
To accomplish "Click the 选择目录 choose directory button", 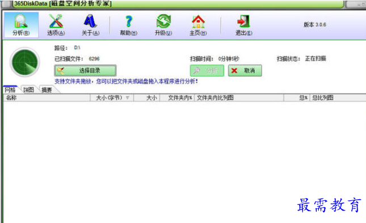I will click(x=86, y=71).
